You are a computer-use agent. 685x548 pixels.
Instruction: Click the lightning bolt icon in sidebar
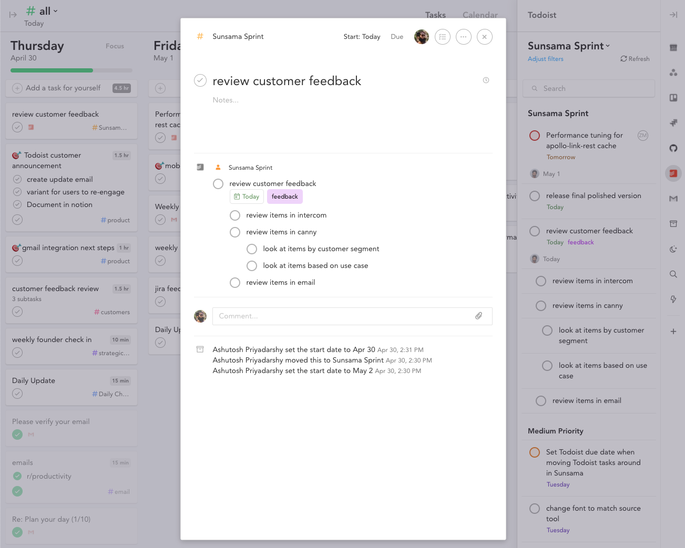click(673, 299)
